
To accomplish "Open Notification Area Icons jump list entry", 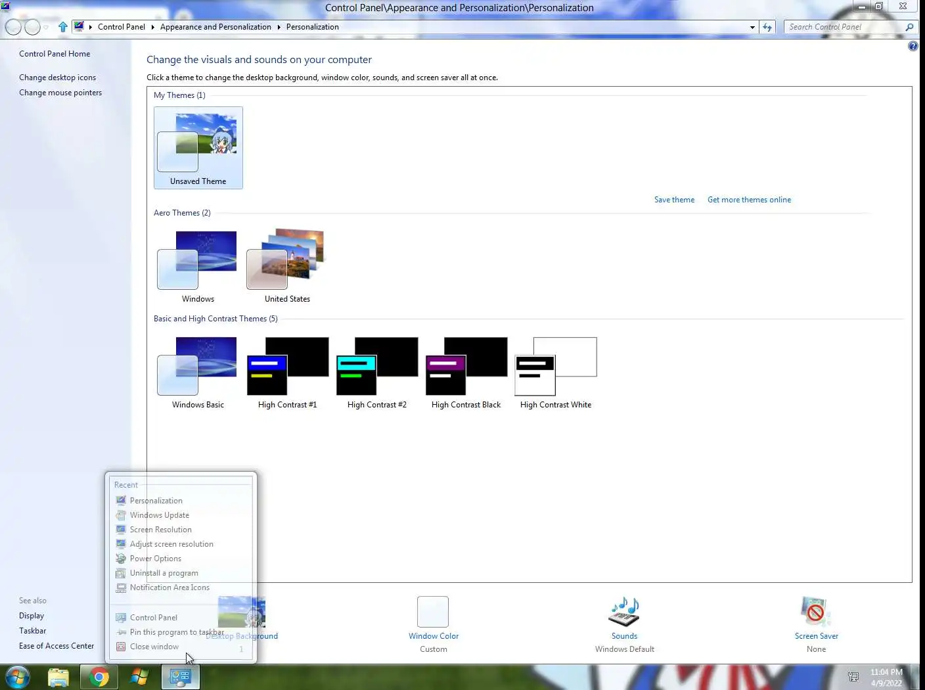I will tap(181, 587).
